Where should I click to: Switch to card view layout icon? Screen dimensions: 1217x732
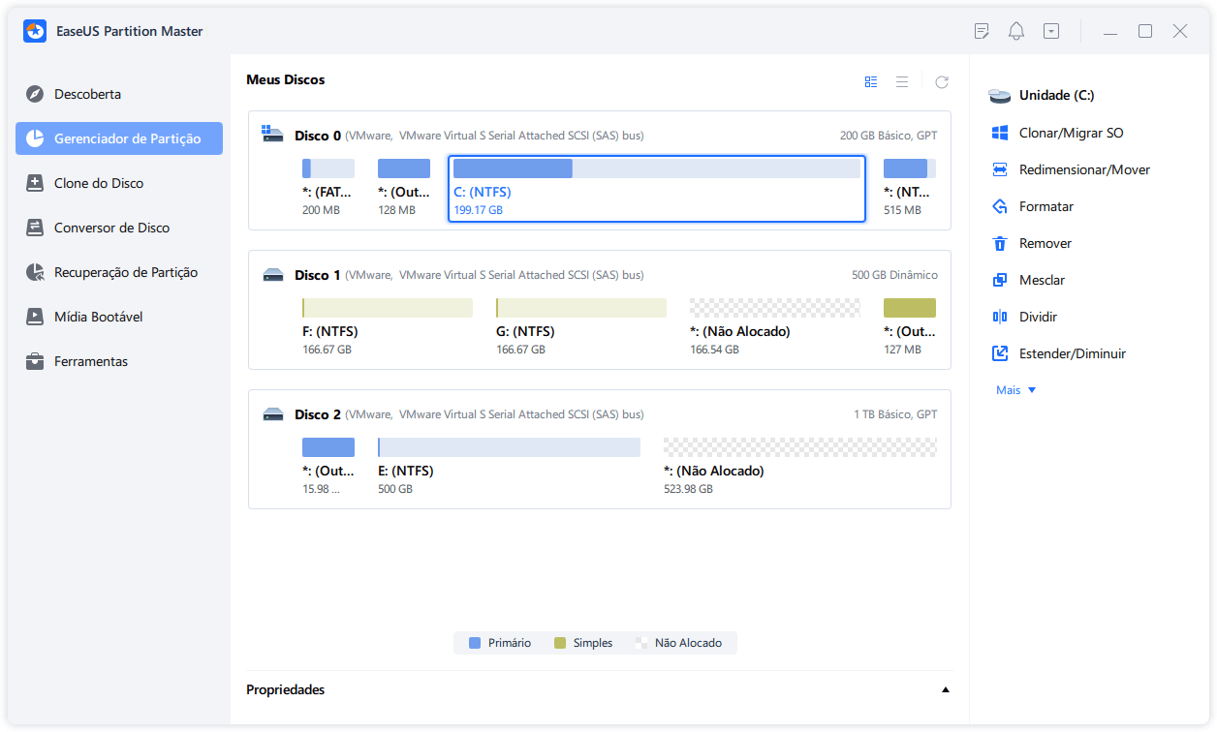[871, 82]
